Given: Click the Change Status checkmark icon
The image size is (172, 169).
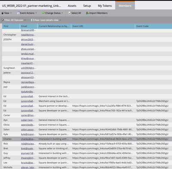Looking at the screenshot, I should click(43, 13).
